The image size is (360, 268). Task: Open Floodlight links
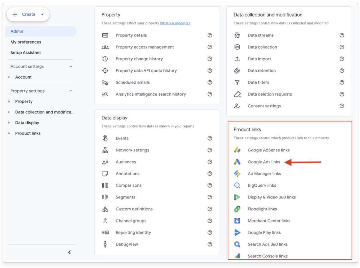click(262, 209)
